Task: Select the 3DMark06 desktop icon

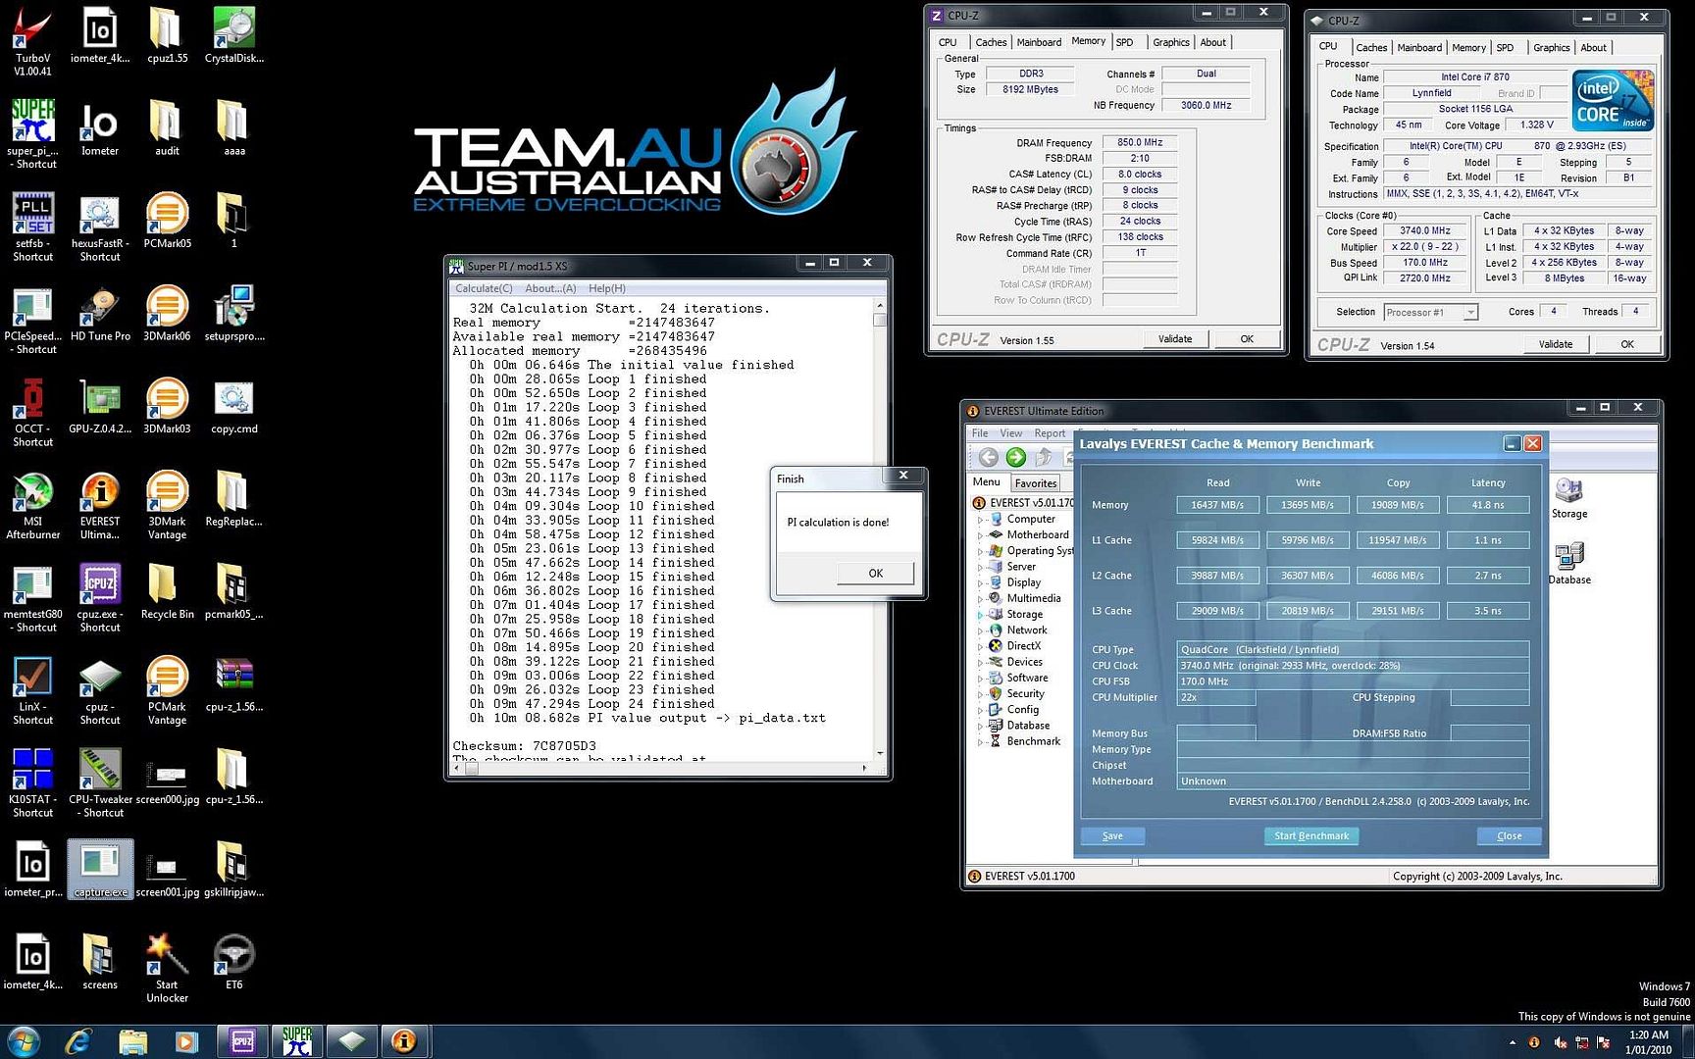Action: coord(167,313)
